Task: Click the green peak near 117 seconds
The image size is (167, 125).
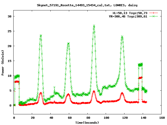Action: tap(122, 37)
